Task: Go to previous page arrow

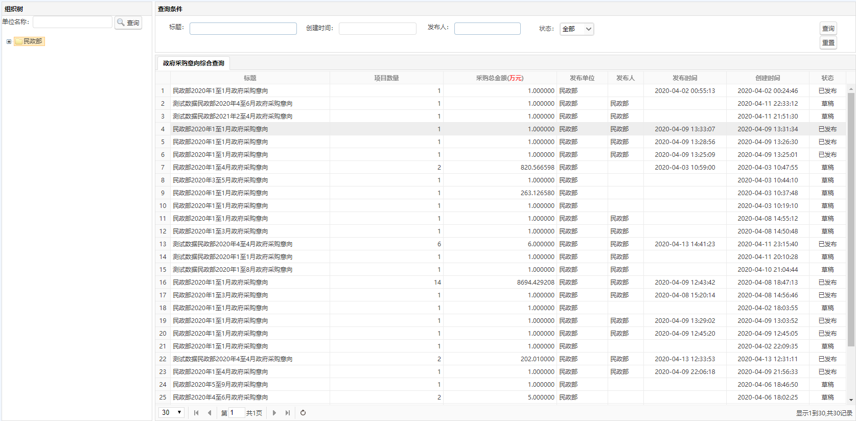Action: point(210,413)
